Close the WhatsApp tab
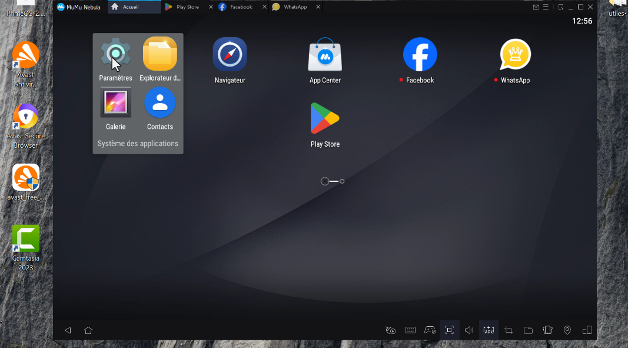The width and height of the screenshot is (628, 348). (318, 7)
